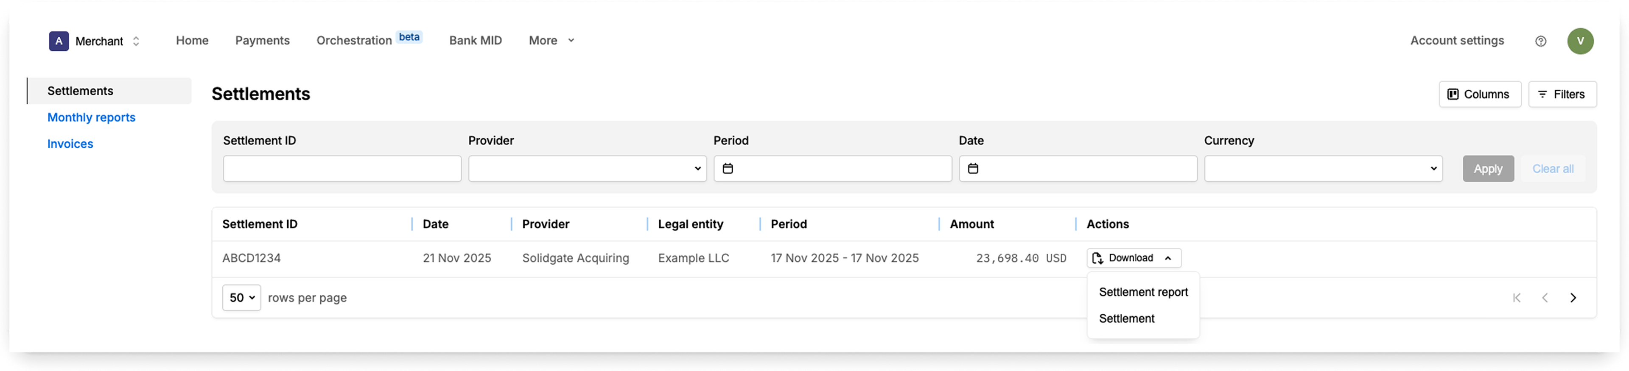Click the Merchant account avatar
The image size is (1629, 371).
coord(58,41)
